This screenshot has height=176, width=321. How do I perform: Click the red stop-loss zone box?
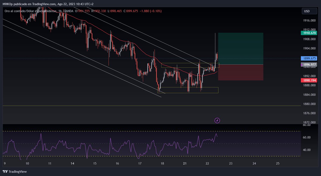[x=241, y=72]
